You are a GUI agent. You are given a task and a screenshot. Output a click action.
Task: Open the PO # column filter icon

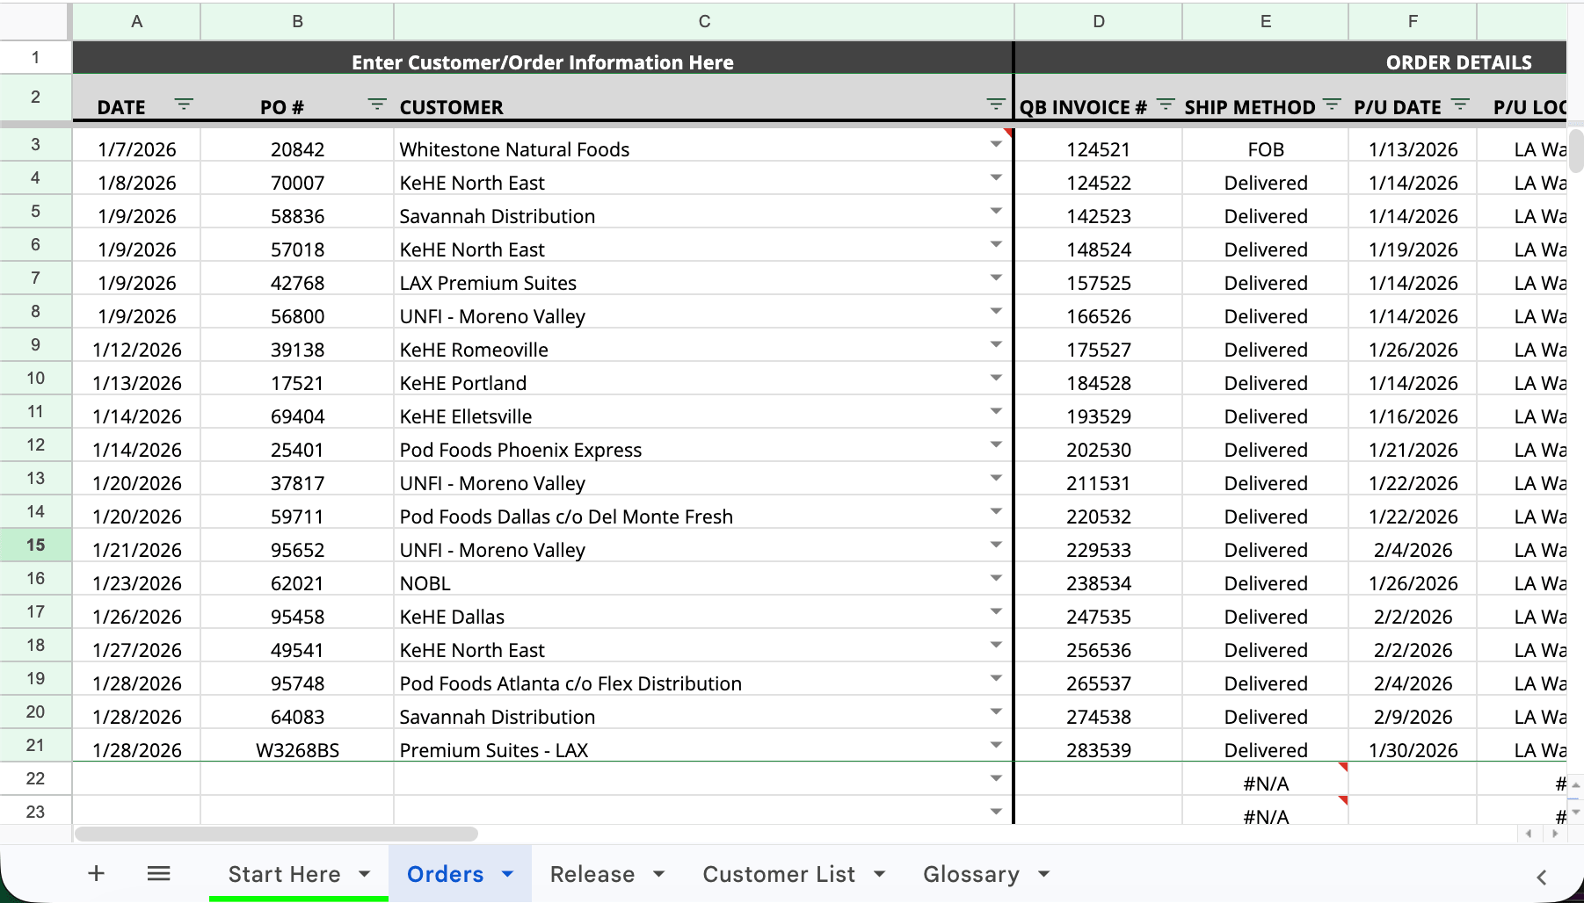(x=377, y=105)
